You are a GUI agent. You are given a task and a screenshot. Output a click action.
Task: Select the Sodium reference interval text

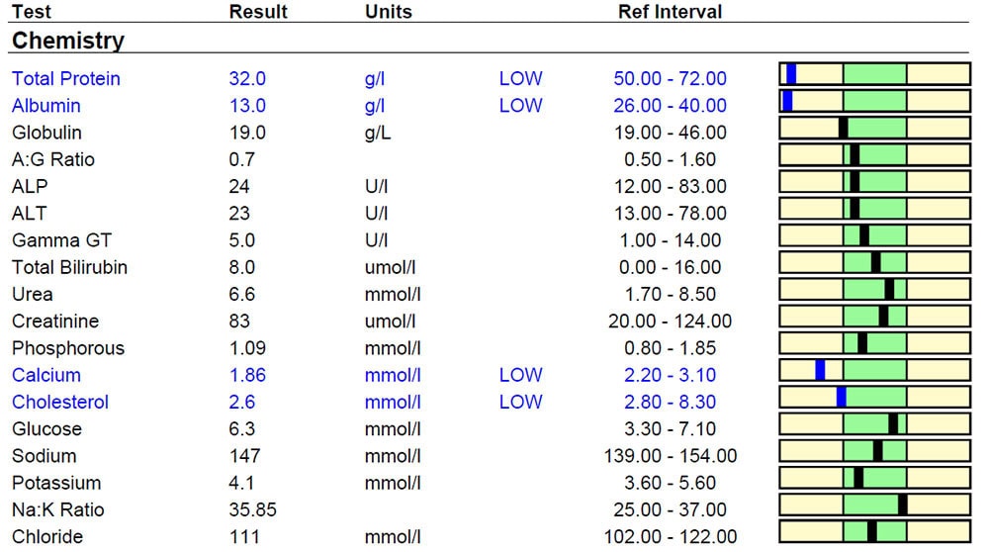point(670,455)
